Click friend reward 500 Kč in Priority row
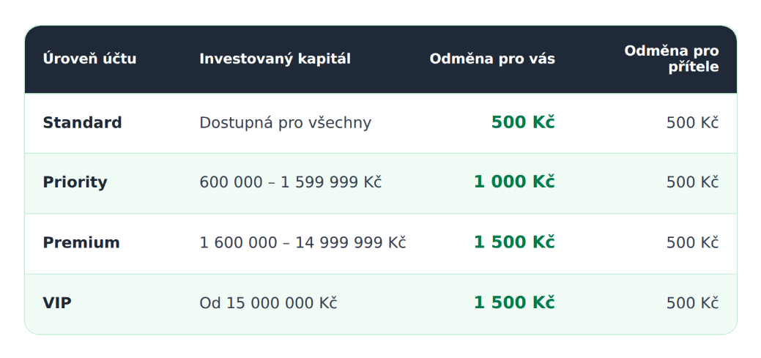 [692, 182]
